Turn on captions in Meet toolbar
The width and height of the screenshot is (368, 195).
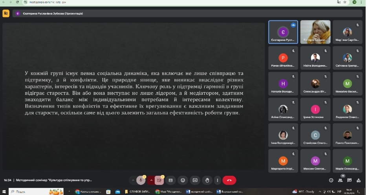pos(170,180)
